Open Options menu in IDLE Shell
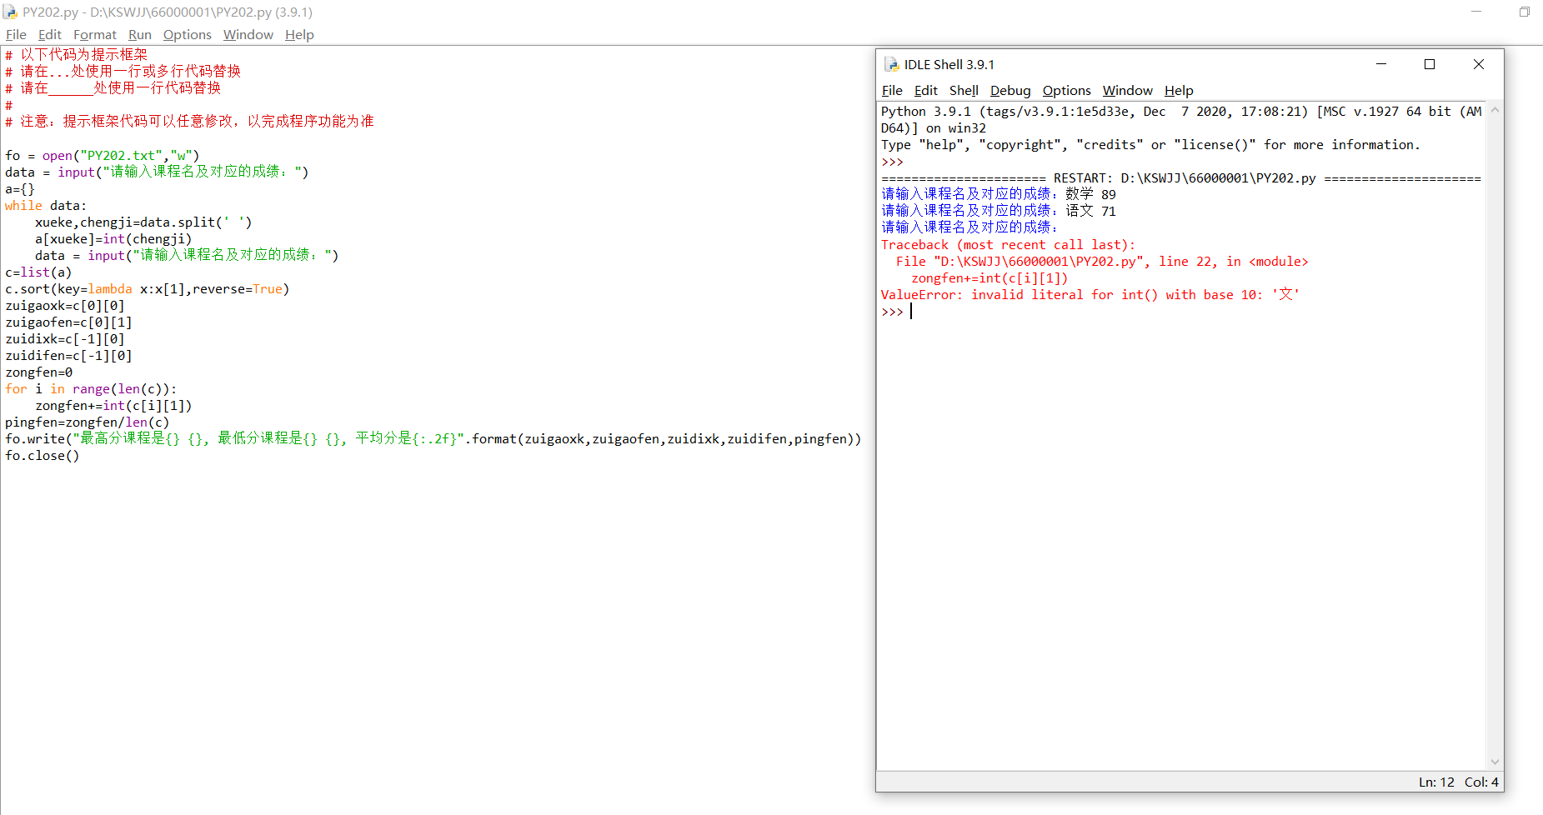Viewport: 1543px width, 815px height. pos(1067,90)
